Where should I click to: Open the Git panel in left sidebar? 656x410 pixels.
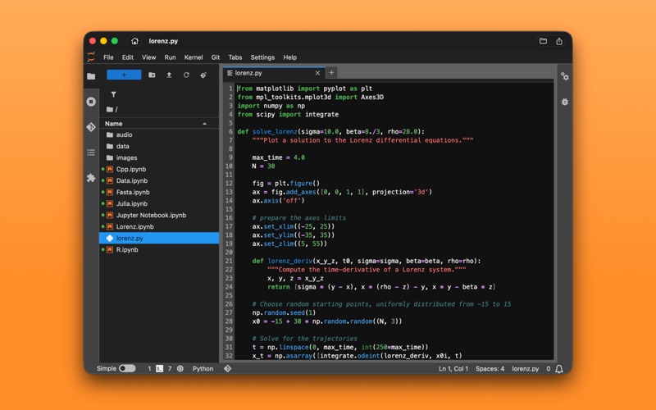pyautogui.click(x=91, y=127)
